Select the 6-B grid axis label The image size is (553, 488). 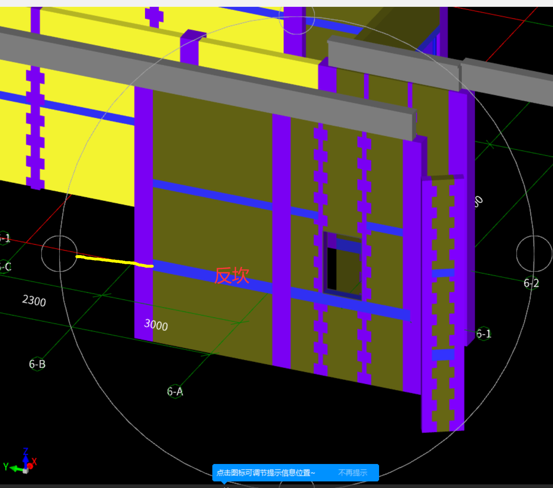(37, 364)
